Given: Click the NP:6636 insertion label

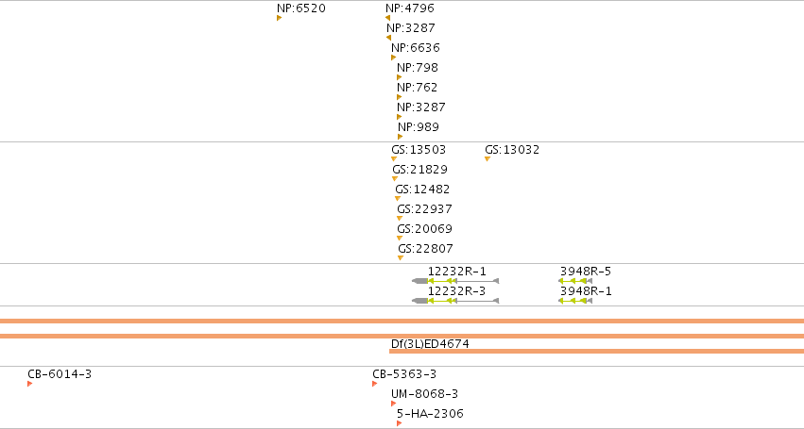Looking at the screenshot, I should [x=416, y=47].
